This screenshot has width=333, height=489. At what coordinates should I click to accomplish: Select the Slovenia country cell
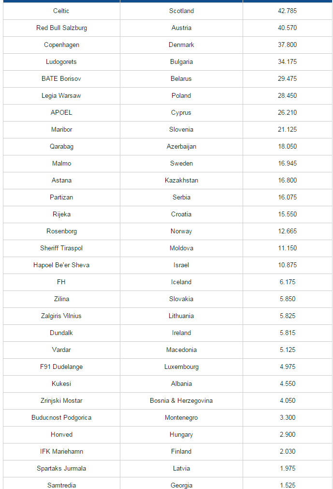181,129
